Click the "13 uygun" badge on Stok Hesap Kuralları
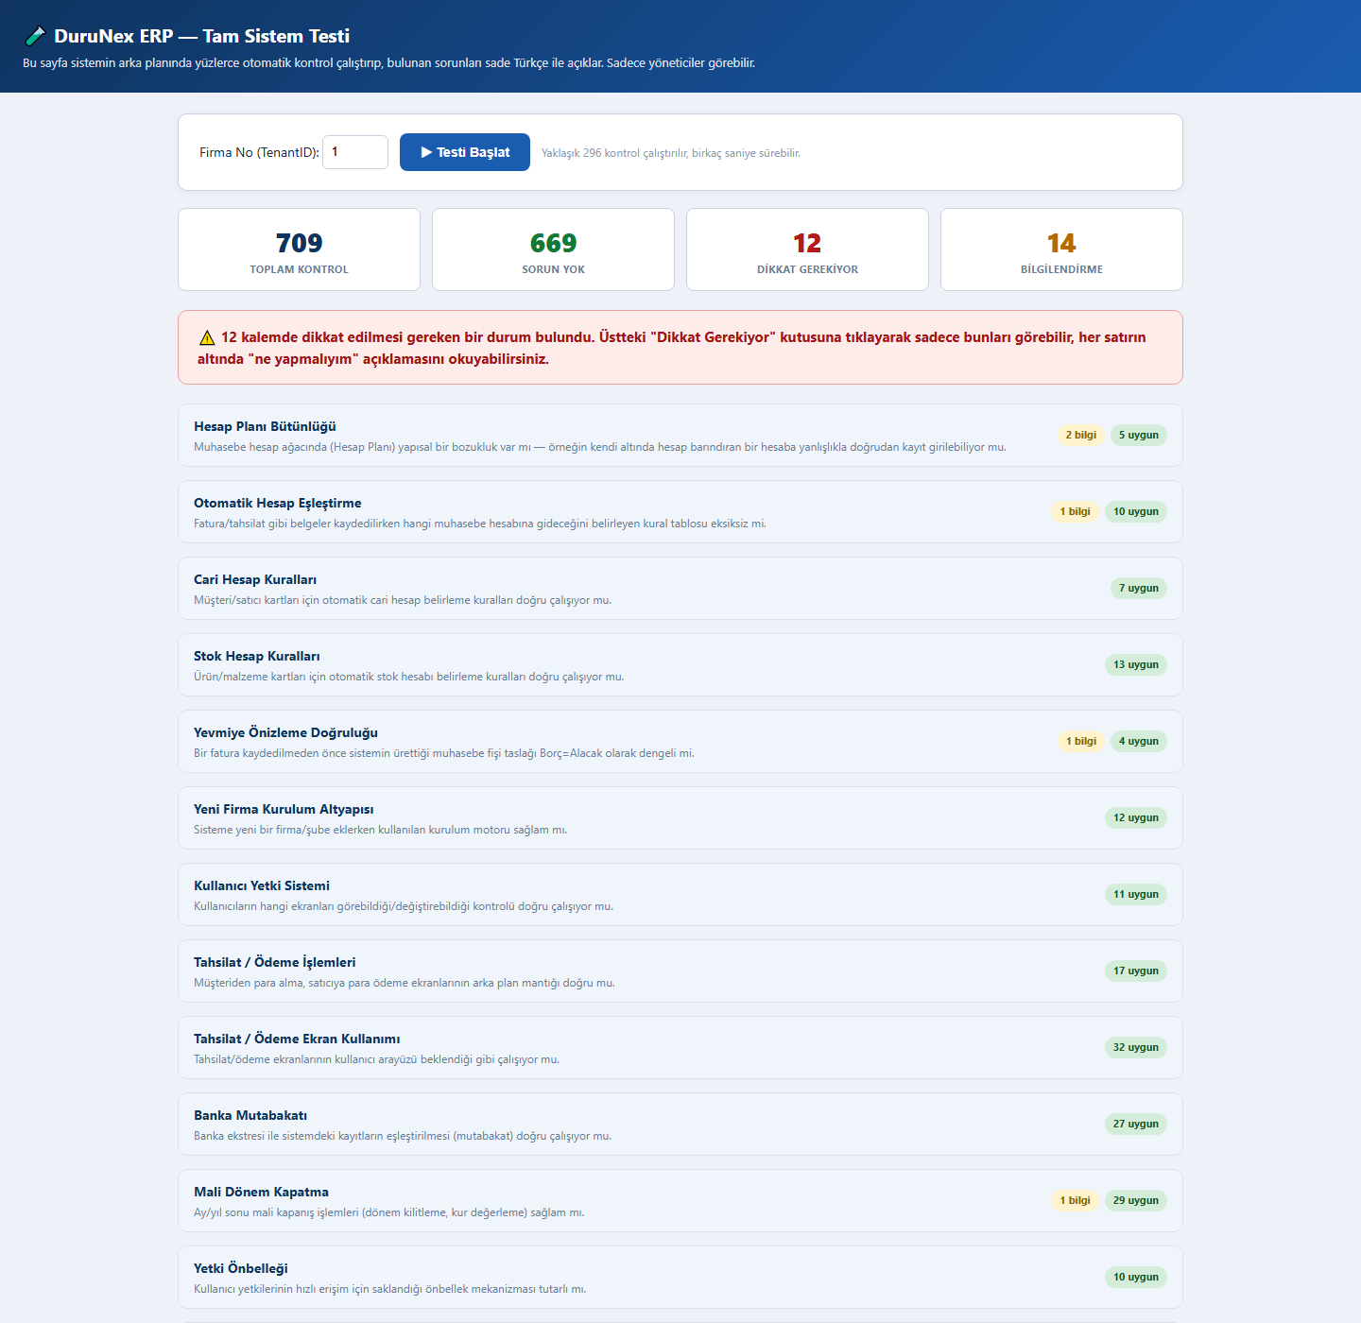 coord(1136,665)
